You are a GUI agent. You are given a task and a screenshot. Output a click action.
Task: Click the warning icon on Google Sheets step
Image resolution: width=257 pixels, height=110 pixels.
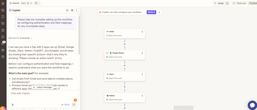point(107,53)
